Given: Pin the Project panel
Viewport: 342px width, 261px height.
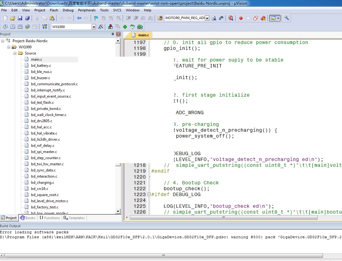Looking at the screenshot, I should tap(113, 34).
